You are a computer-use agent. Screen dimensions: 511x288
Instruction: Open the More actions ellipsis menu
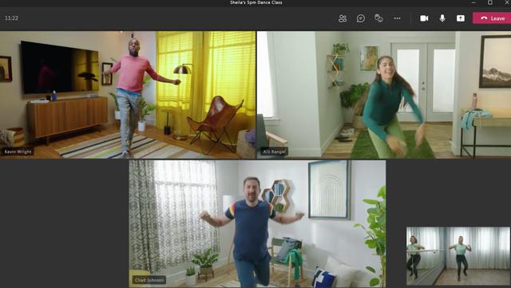click(397, 18)
